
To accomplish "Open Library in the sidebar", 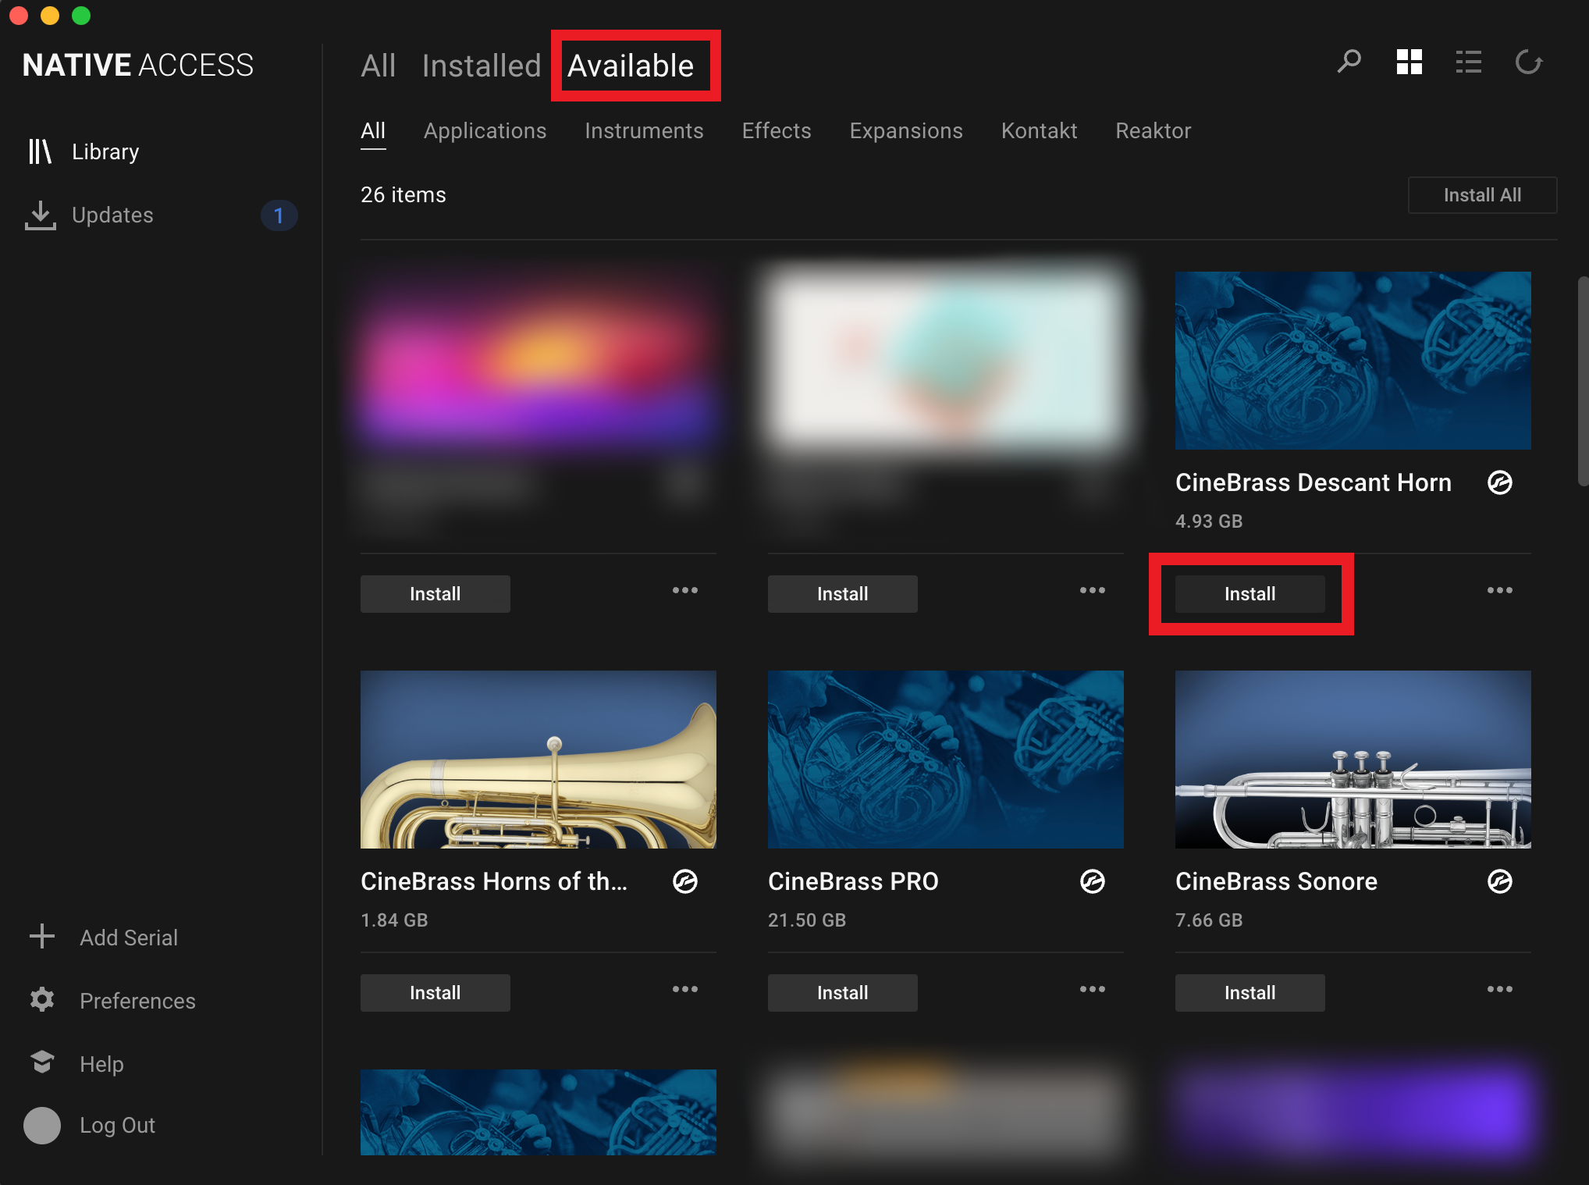I will [84, 151].
